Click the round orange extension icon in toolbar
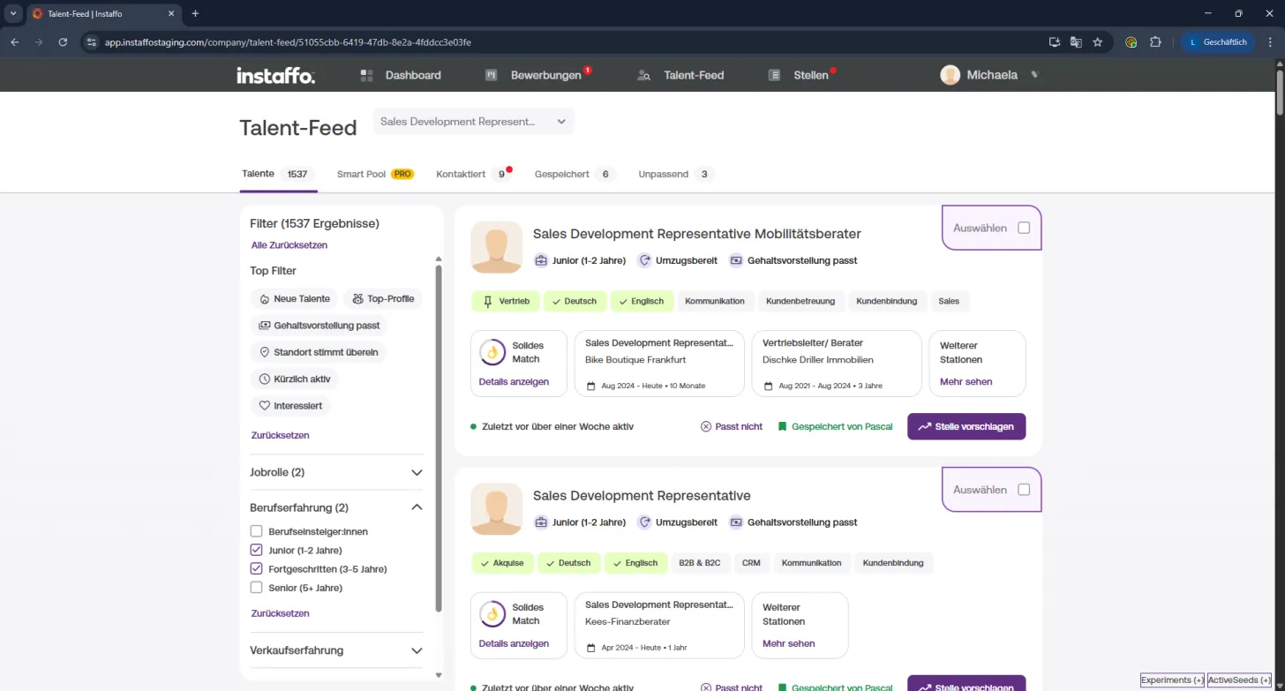The image size is (1285, 691). (x=1131, y=41)
